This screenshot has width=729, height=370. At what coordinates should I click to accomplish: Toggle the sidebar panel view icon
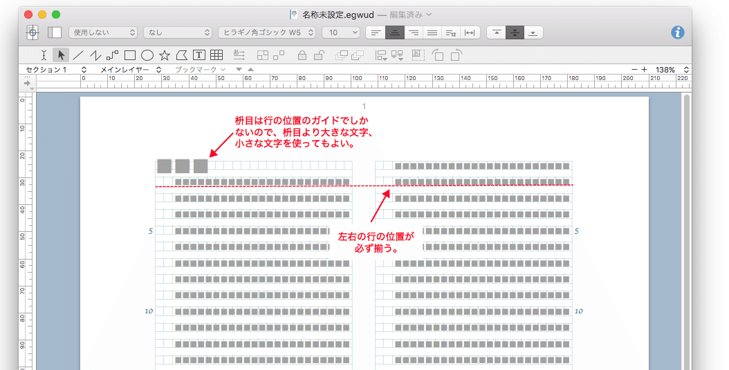pyautogui.click(x=55, y=32)
